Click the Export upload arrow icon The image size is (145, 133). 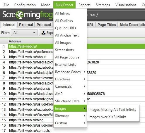point(43,33)
